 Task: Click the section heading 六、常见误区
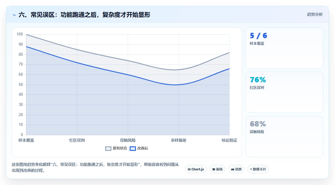[84, 15]
